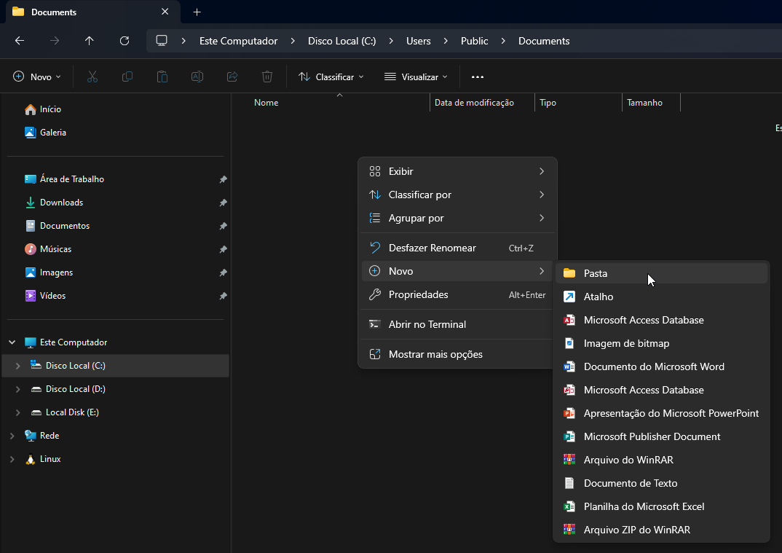Open Downloads in the sidebar

61,203
